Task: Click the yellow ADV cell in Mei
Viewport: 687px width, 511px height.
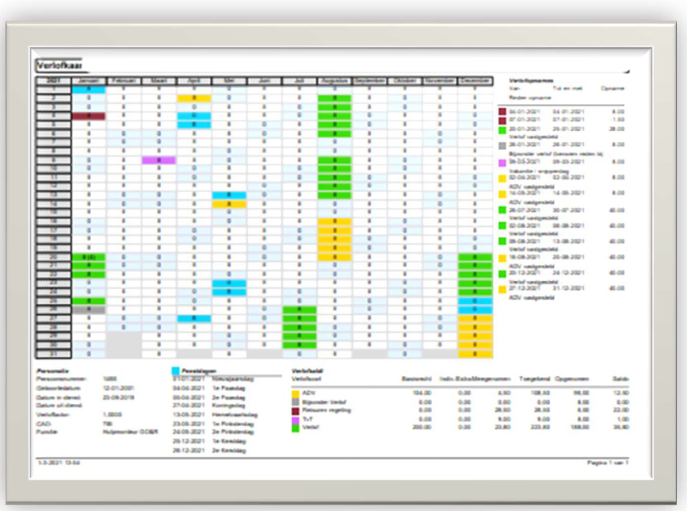Action: coord(229,204)
